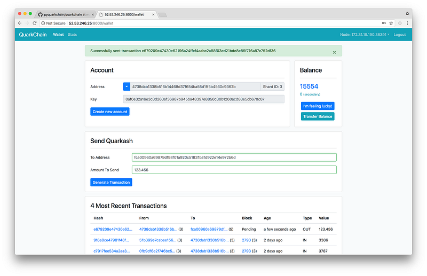Open transaction hash e679209e47430e62...

[113, 230]
